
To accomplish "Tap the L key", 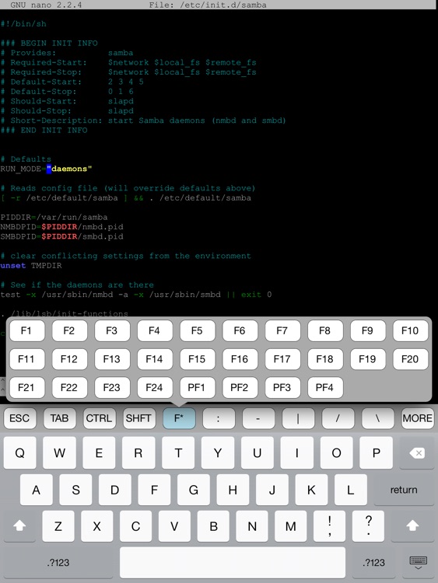I will pyautogui.click(x=351, y=490).
